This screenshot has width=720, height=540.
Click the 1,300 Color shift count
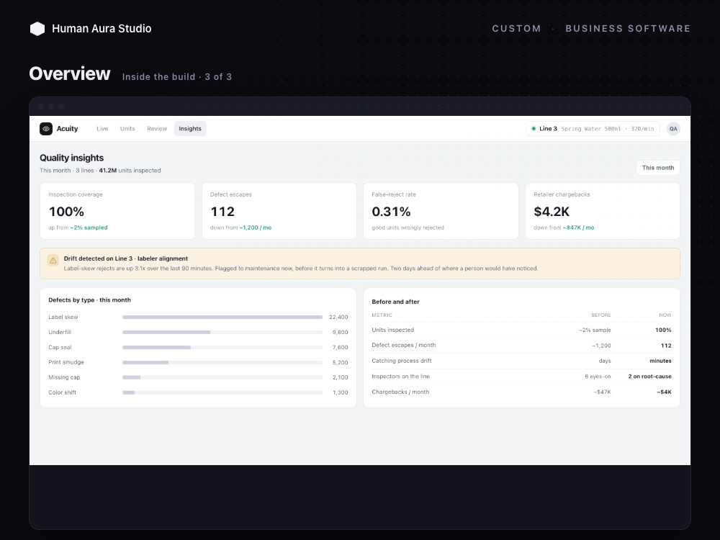click(x=341, y=392)
